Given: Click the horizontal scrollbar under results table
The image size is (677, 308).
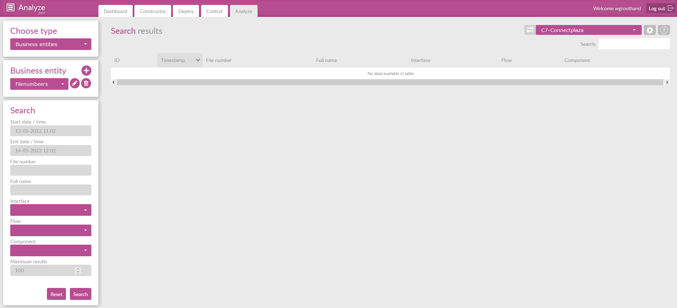Looking at the screenshot, I should point(390,82).
